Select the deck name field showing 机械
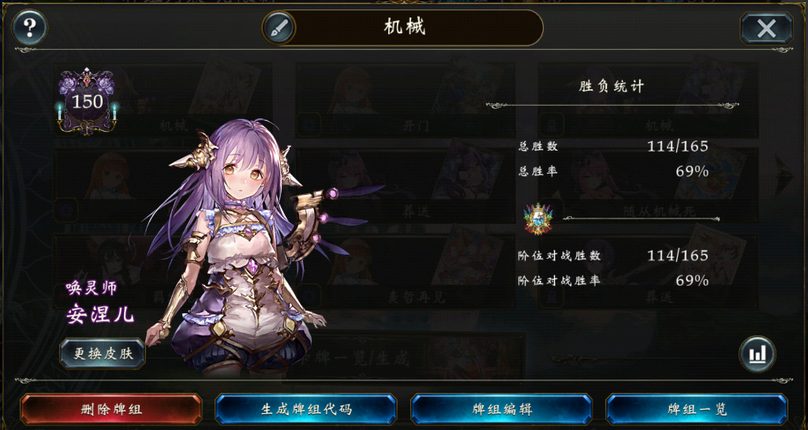 point(405,28)
